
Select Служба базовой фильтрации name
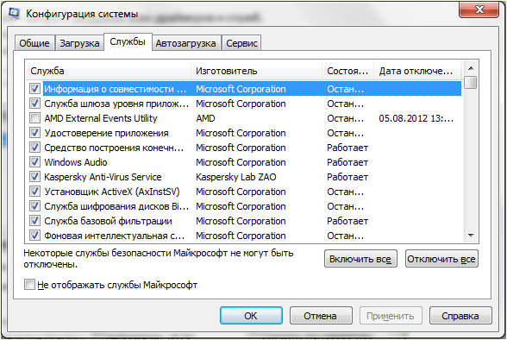pyautogui.click(x=108, y=221)
